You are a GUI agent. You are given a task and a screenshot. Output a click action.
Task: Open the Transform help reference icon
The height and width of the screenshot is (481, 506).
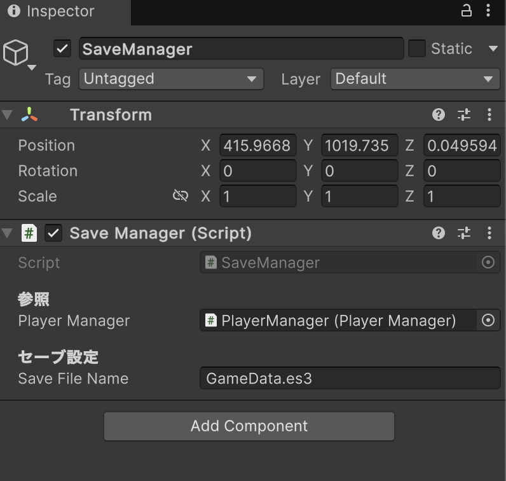438,115
